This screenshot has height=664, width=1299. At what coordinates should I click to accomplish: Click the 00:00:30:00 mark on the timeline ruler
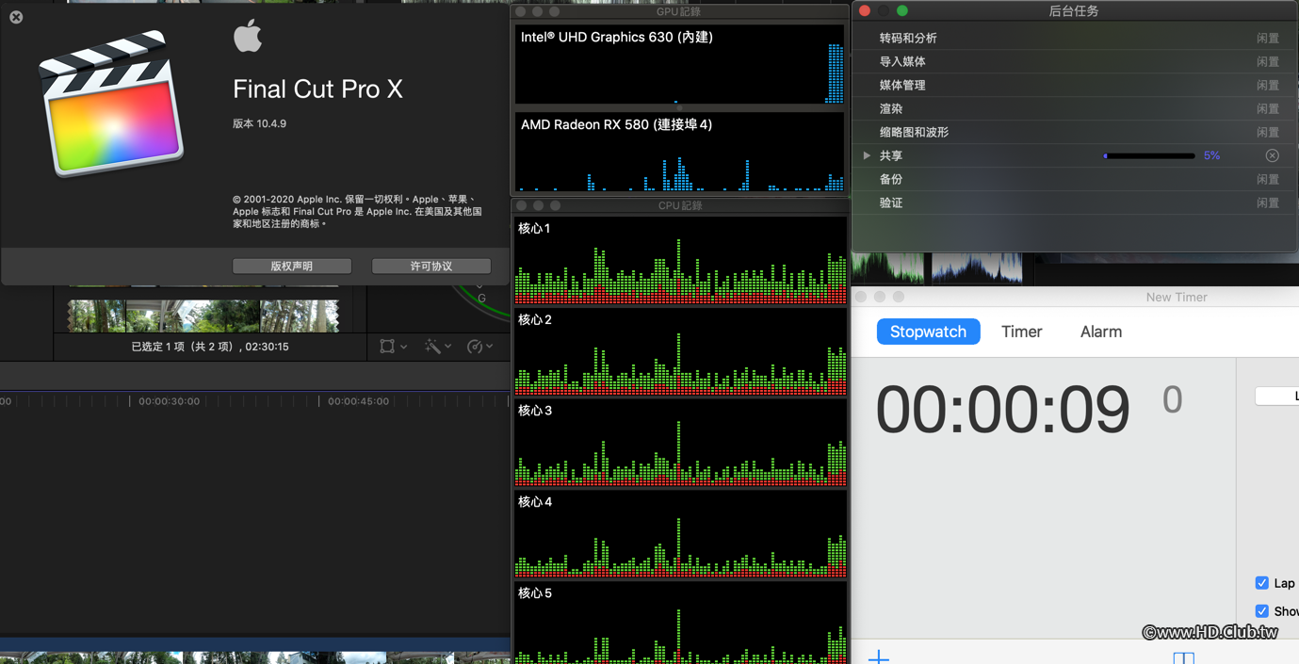pos(169,401)
